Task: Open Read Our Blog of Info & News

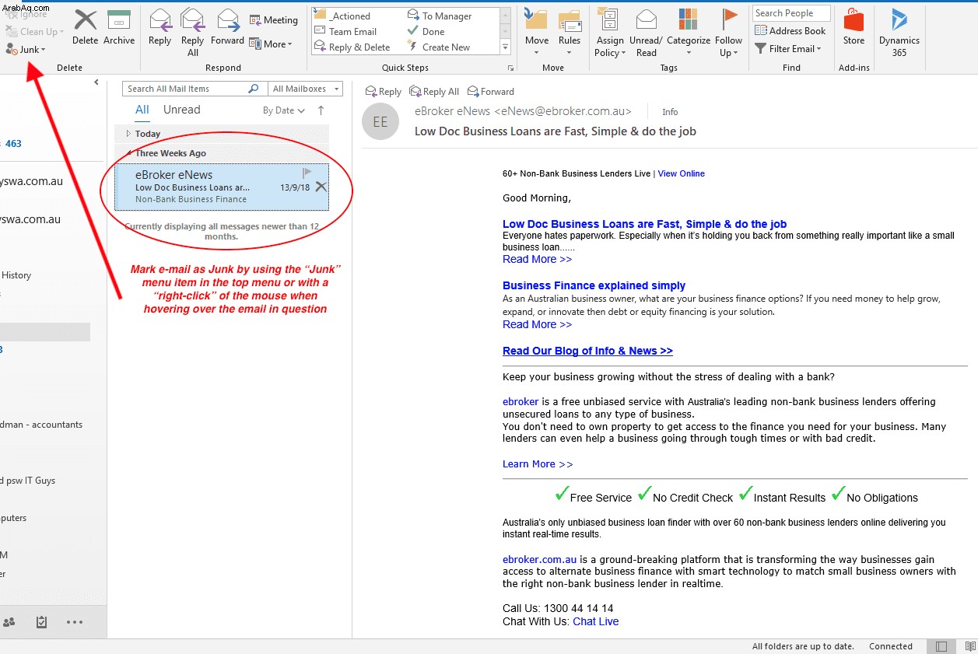Action: [587, 351]
